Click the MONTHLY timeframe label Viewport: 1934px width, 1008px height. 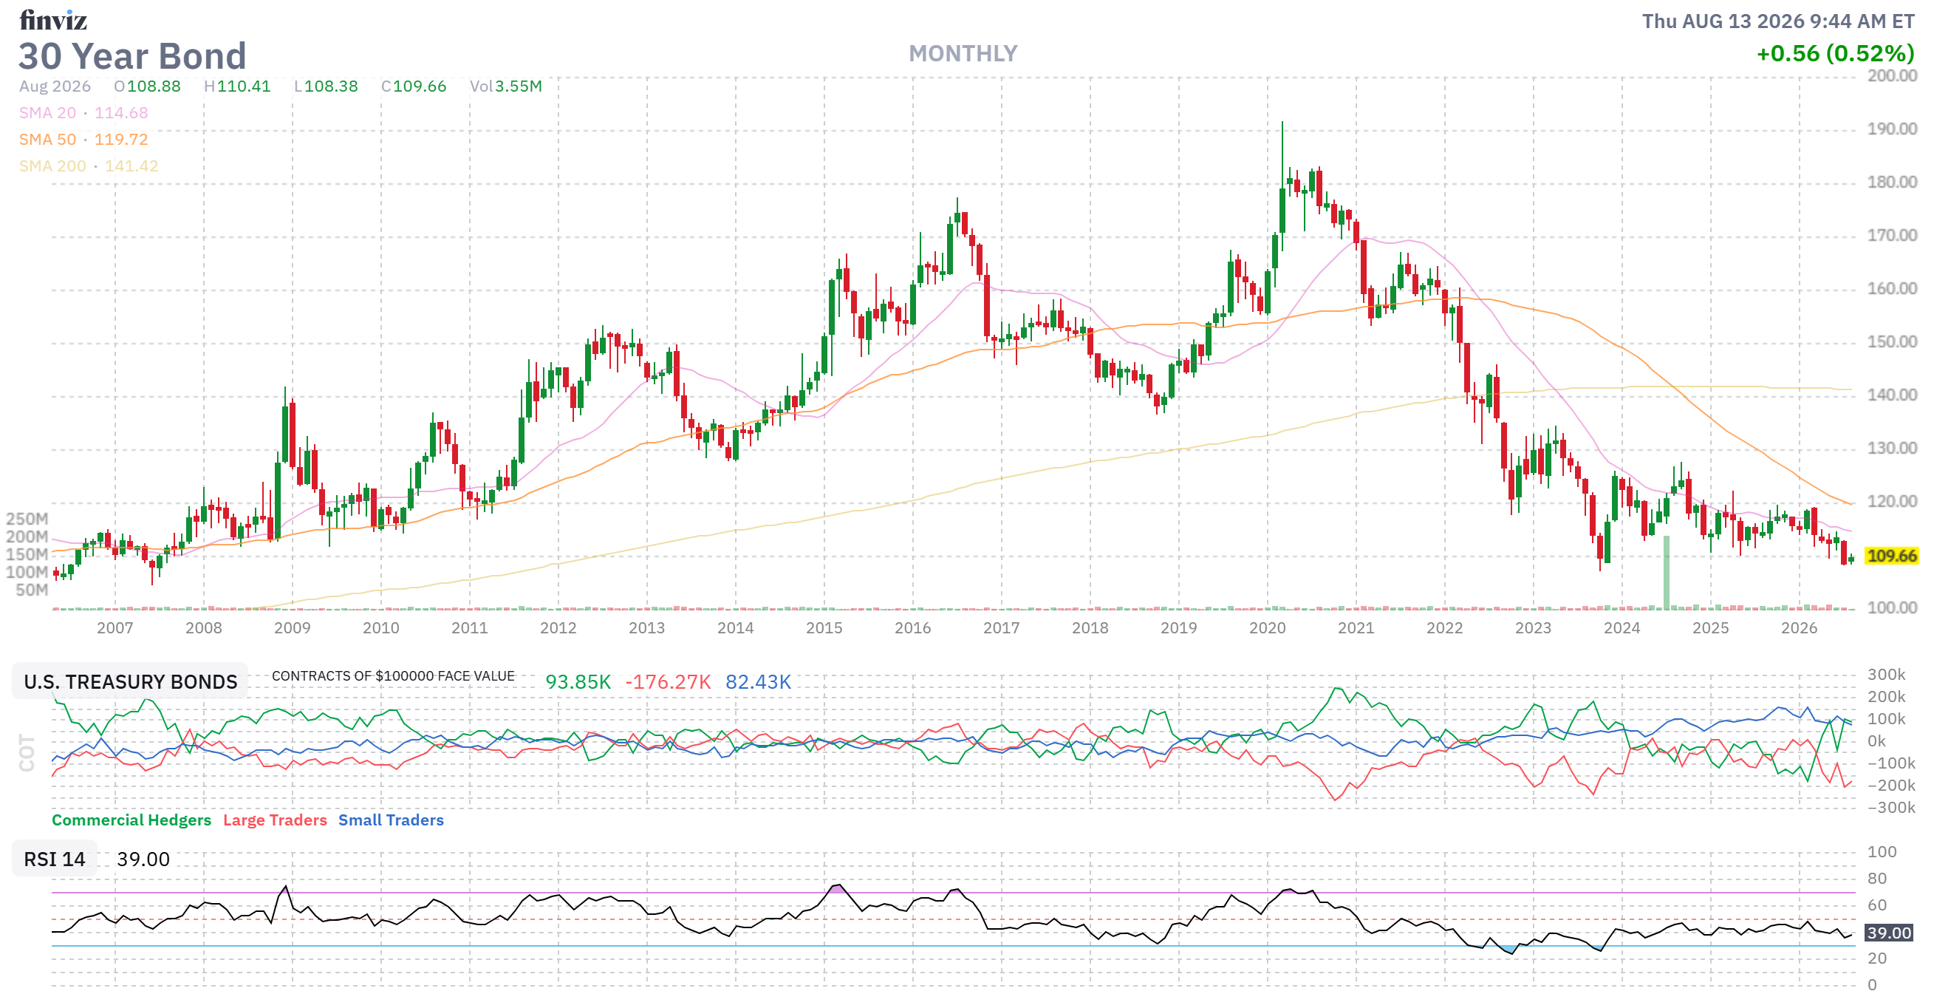pos(963,53)
